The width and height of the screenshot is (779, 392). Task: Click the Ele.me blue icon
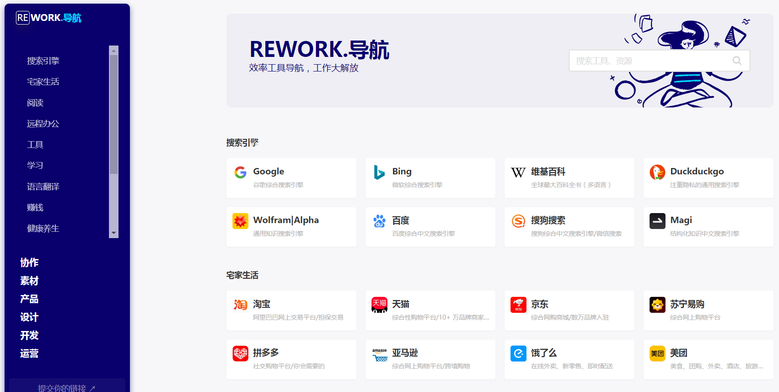(518, 353)
